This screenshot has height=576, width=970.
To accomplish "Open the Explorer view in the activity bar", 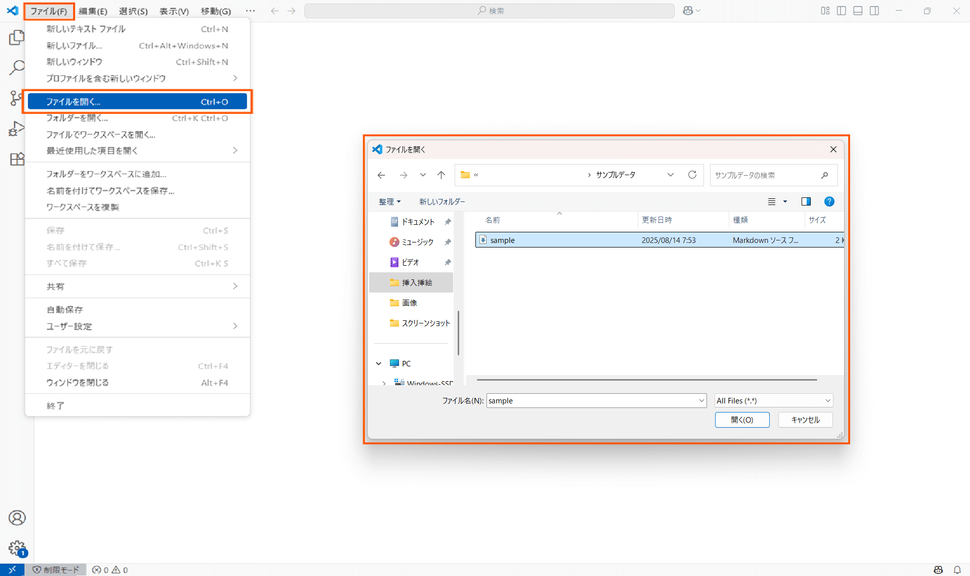I will tap(17, 37).
